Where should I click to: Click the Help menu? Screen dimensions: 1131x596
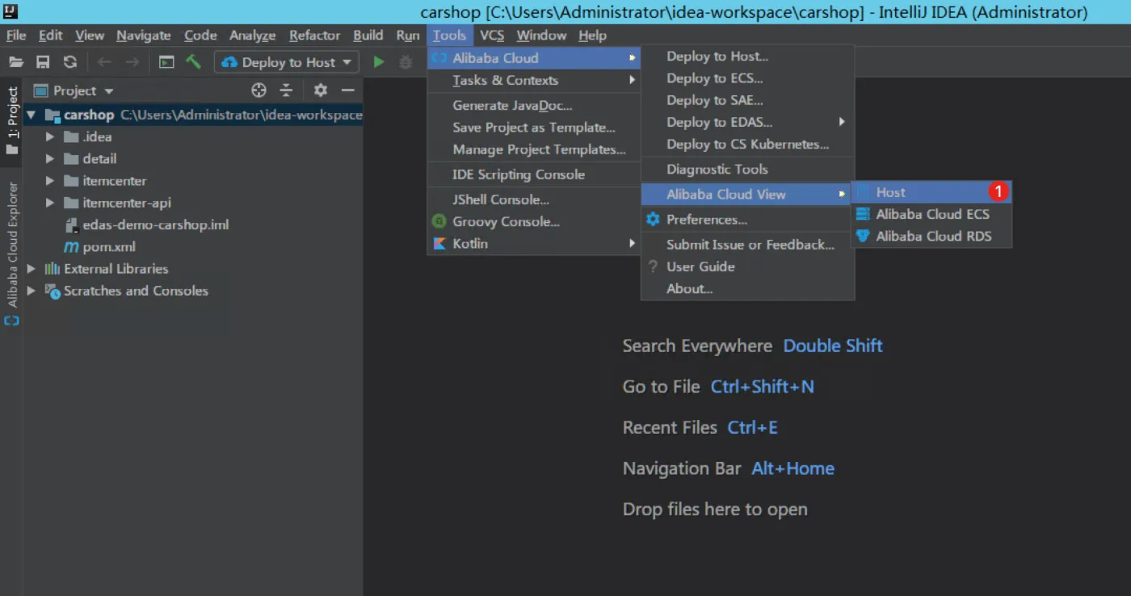tap(592, 36)
